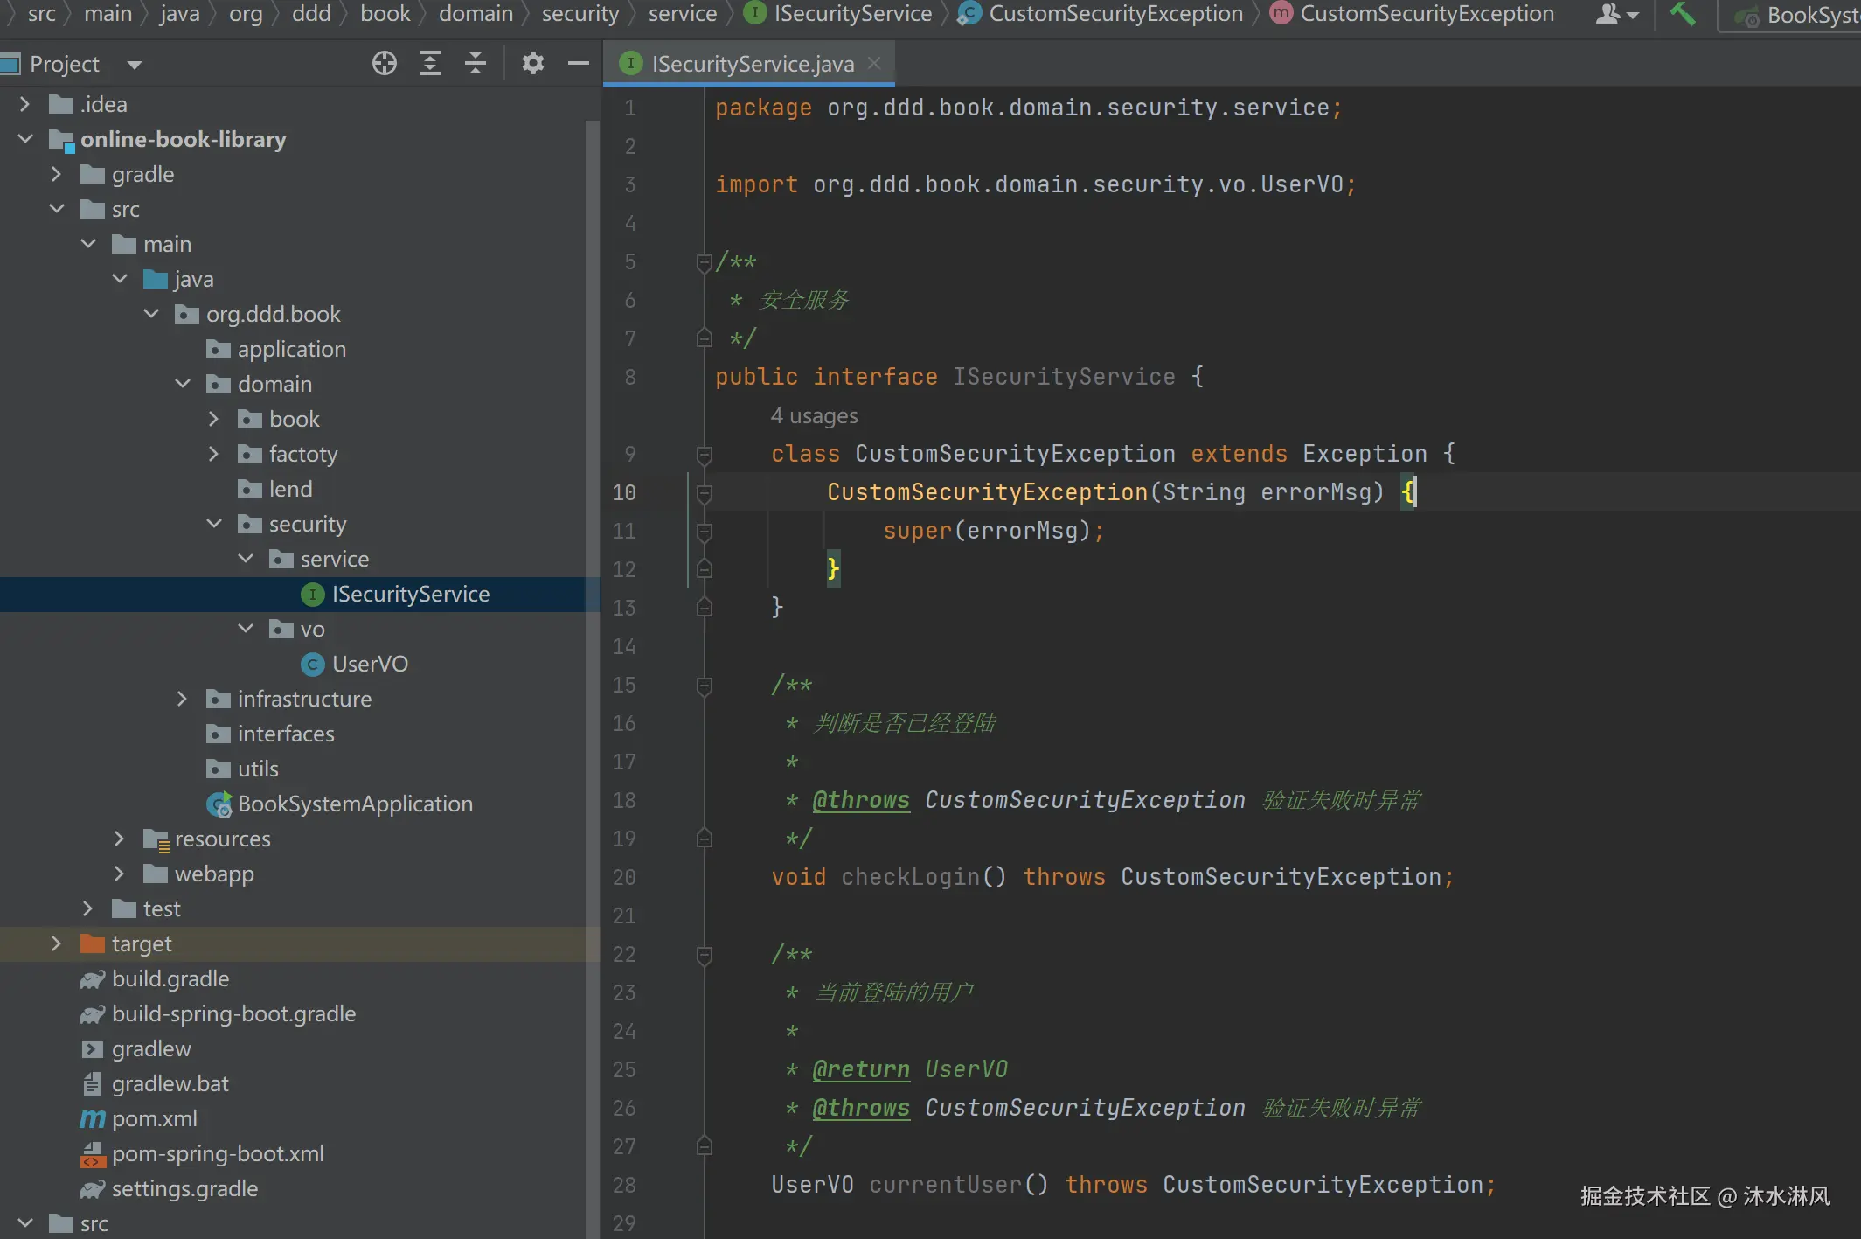Hide the Project tool window with minus icon

coord(578,63)
